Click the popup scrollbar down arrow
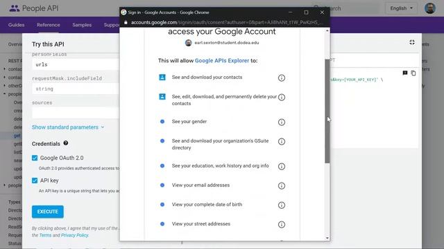444x249 pixels. click(x=327, y=238)
